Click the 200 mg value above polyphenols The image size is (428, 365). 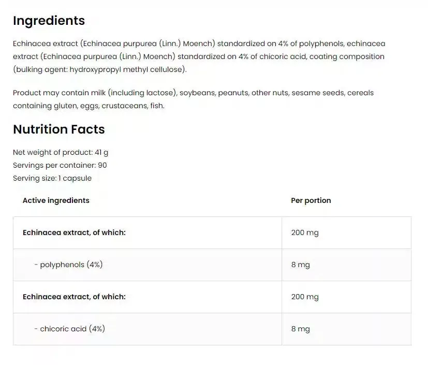click(305, 232)
